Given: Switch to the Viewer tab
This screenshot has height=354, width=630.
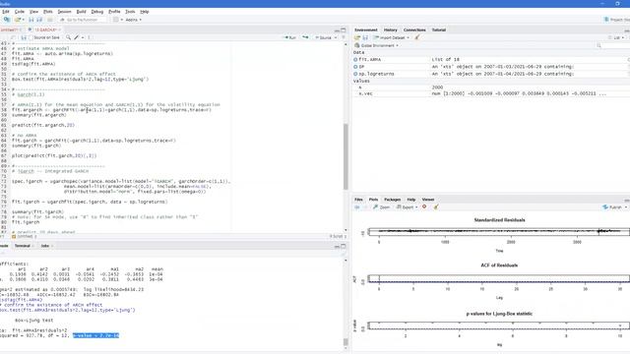Looking at the screenshot, I should (x=428, y=199).
